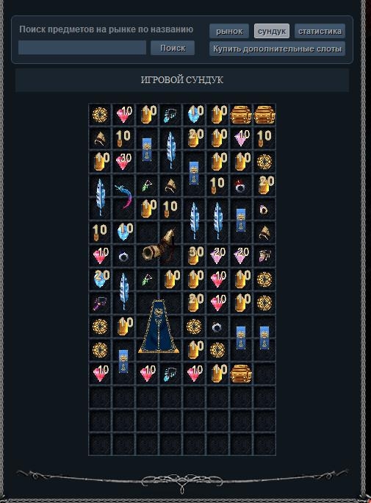Image resolution: width=371 pixels, height=503 pixels.
Task: Choose the gold ingot stack labeled 30
Action: click(195, 255)
